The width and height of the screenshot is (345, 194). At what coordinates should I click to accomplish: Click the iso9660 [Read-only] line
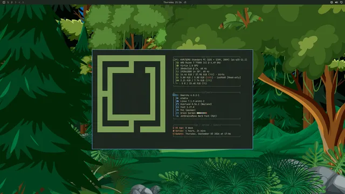[x=211, y=78]
